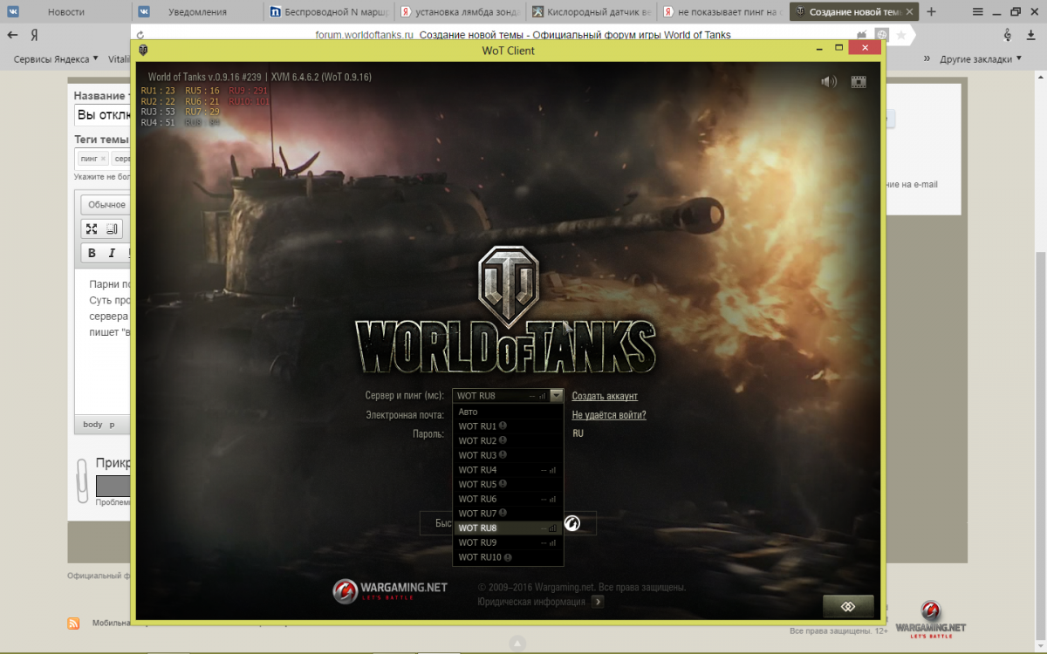Click warning icon beside WOT RU3
Screen dimensions: 1047x654
(503, 455)
